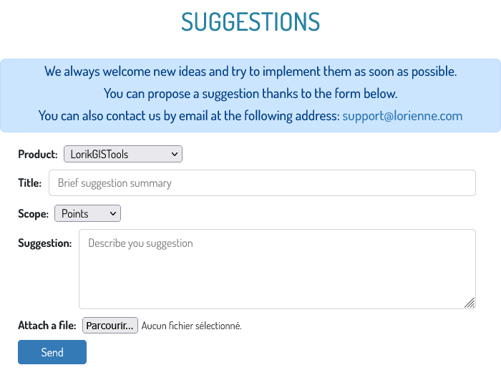The image size is (501, 370).
Task: Click the "You can propose a suggestion" line
Action: point(250,94)
